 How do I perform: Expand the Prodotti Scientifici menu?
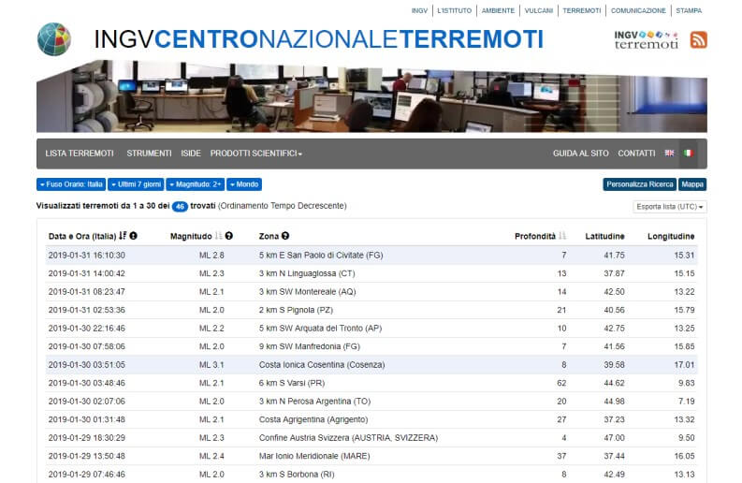[256, 154]
